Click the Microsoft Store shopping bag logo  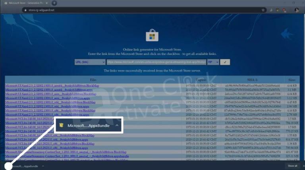(x=152, y=35)
